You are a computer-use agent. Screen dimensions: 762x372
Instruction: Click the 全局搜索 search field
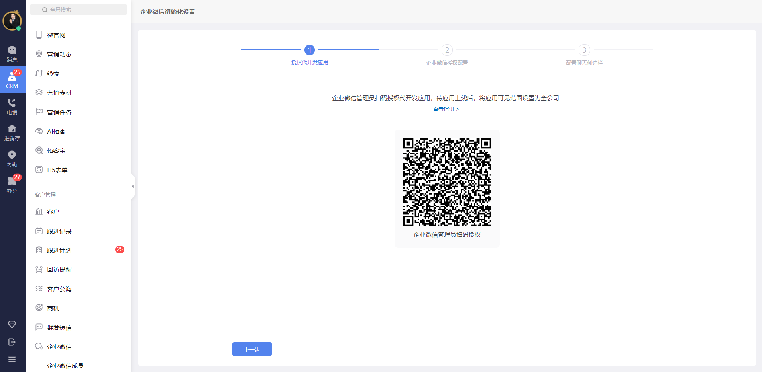(x=79, y=10)
